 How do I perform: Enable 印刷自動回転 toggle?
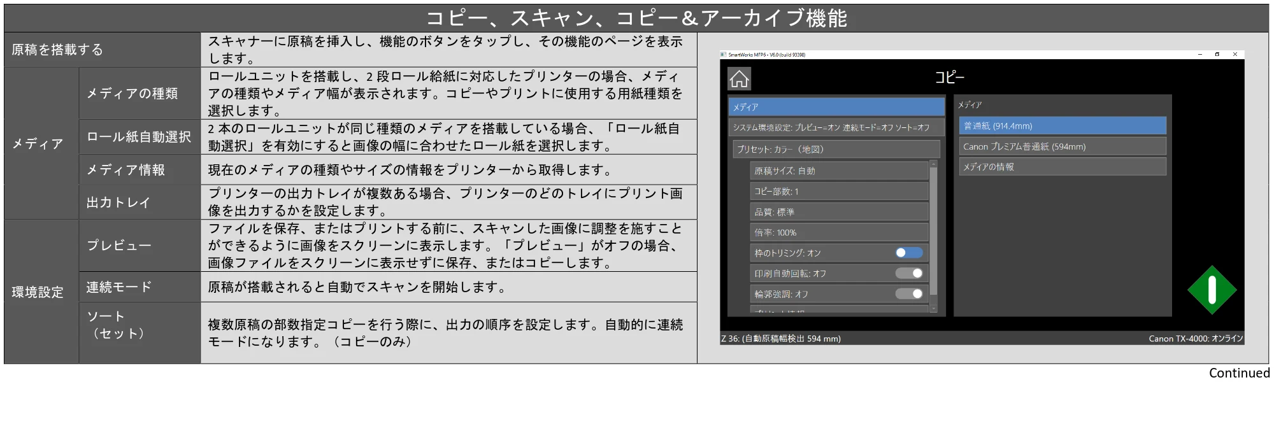[909, 273]
